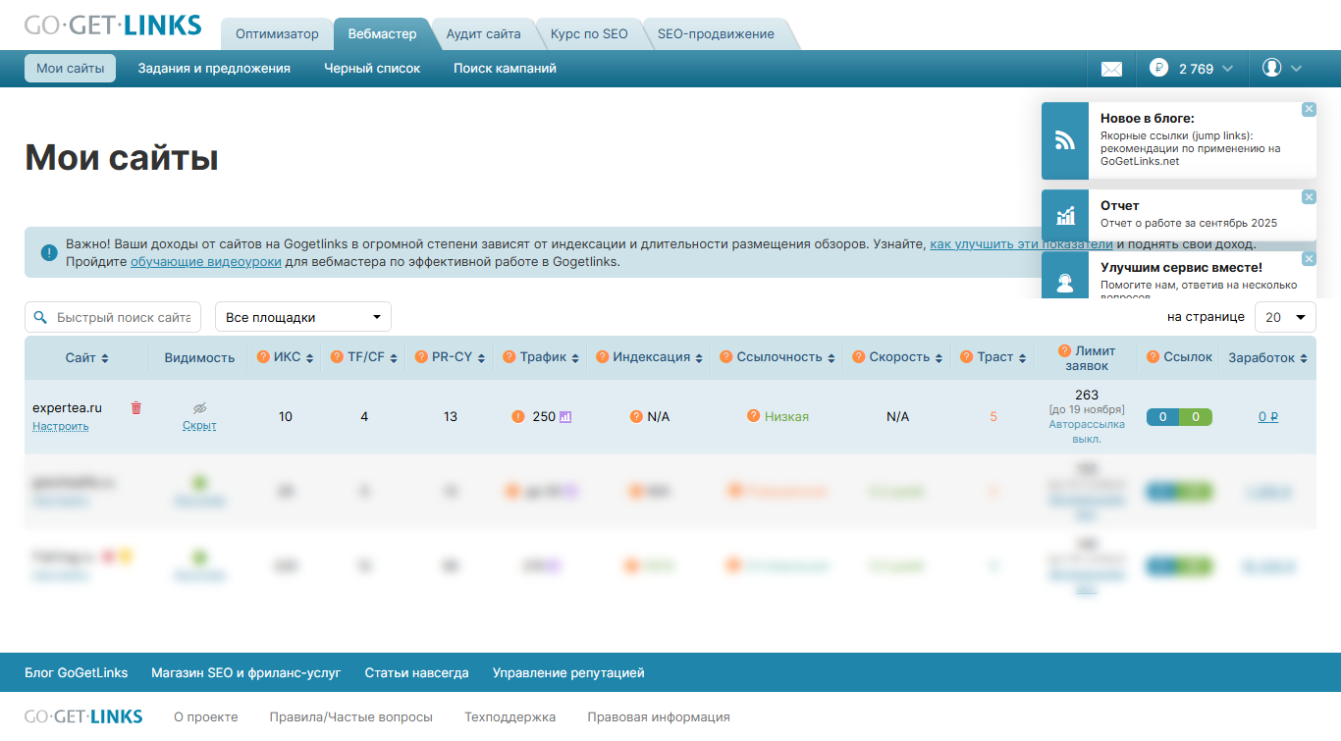Delete expertea.ru using the trash icon
1341x741 pixels.
136,408
